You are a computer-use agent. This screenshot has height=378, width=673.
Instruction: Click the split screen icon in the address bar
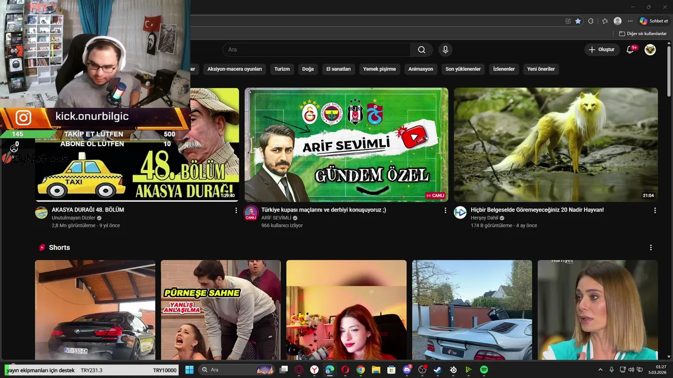[568, 21]
